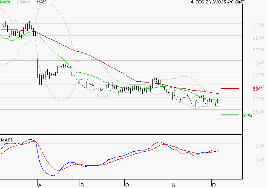The image size is (267, 188).
Task: Click the MA50 legend label
Action: coord(42,2)
